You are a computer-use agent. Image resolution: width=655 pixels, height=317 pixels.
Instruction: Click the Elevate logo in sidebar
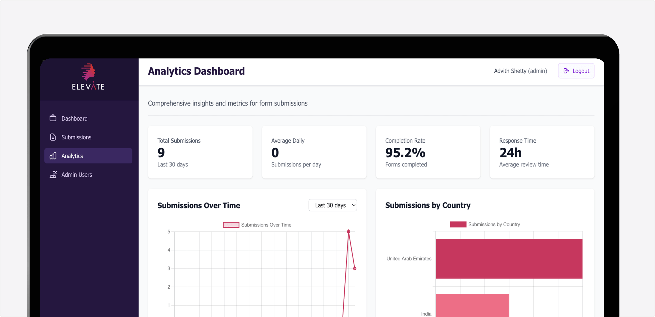[x=88, y=77]
